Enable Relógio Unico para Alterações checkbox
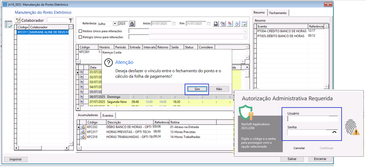Viewport: 366px width, 167px height. (x=81, y=37)
